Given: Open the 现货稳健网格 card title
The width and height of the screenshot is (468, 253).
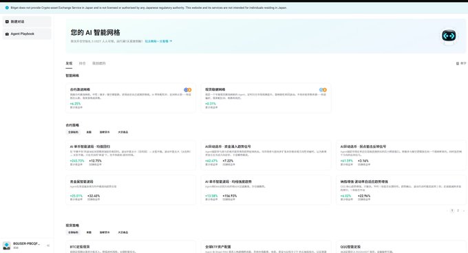Looking at the screenshot, I should [215, 89].
